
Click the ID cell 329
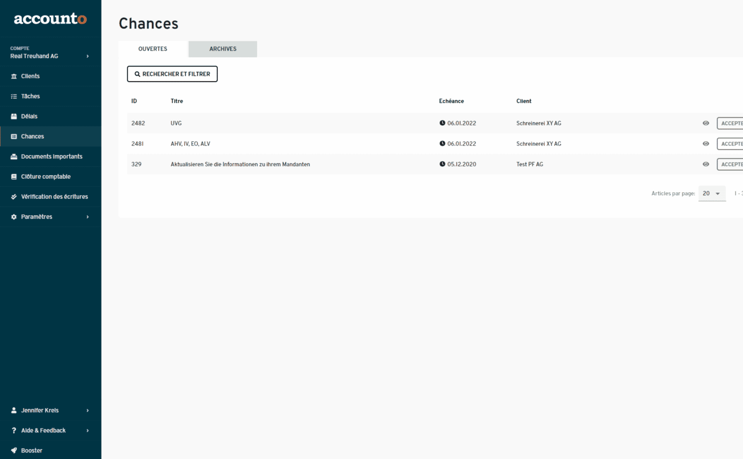tap(136, 164)
